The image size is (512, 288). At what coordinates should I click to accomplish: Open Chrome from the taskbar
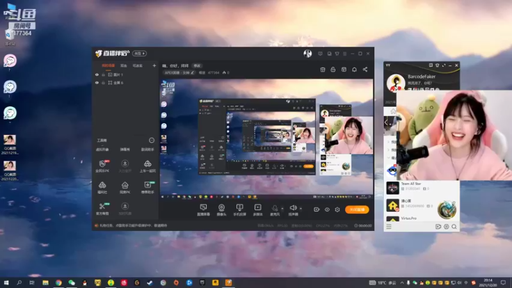point(58,283)
